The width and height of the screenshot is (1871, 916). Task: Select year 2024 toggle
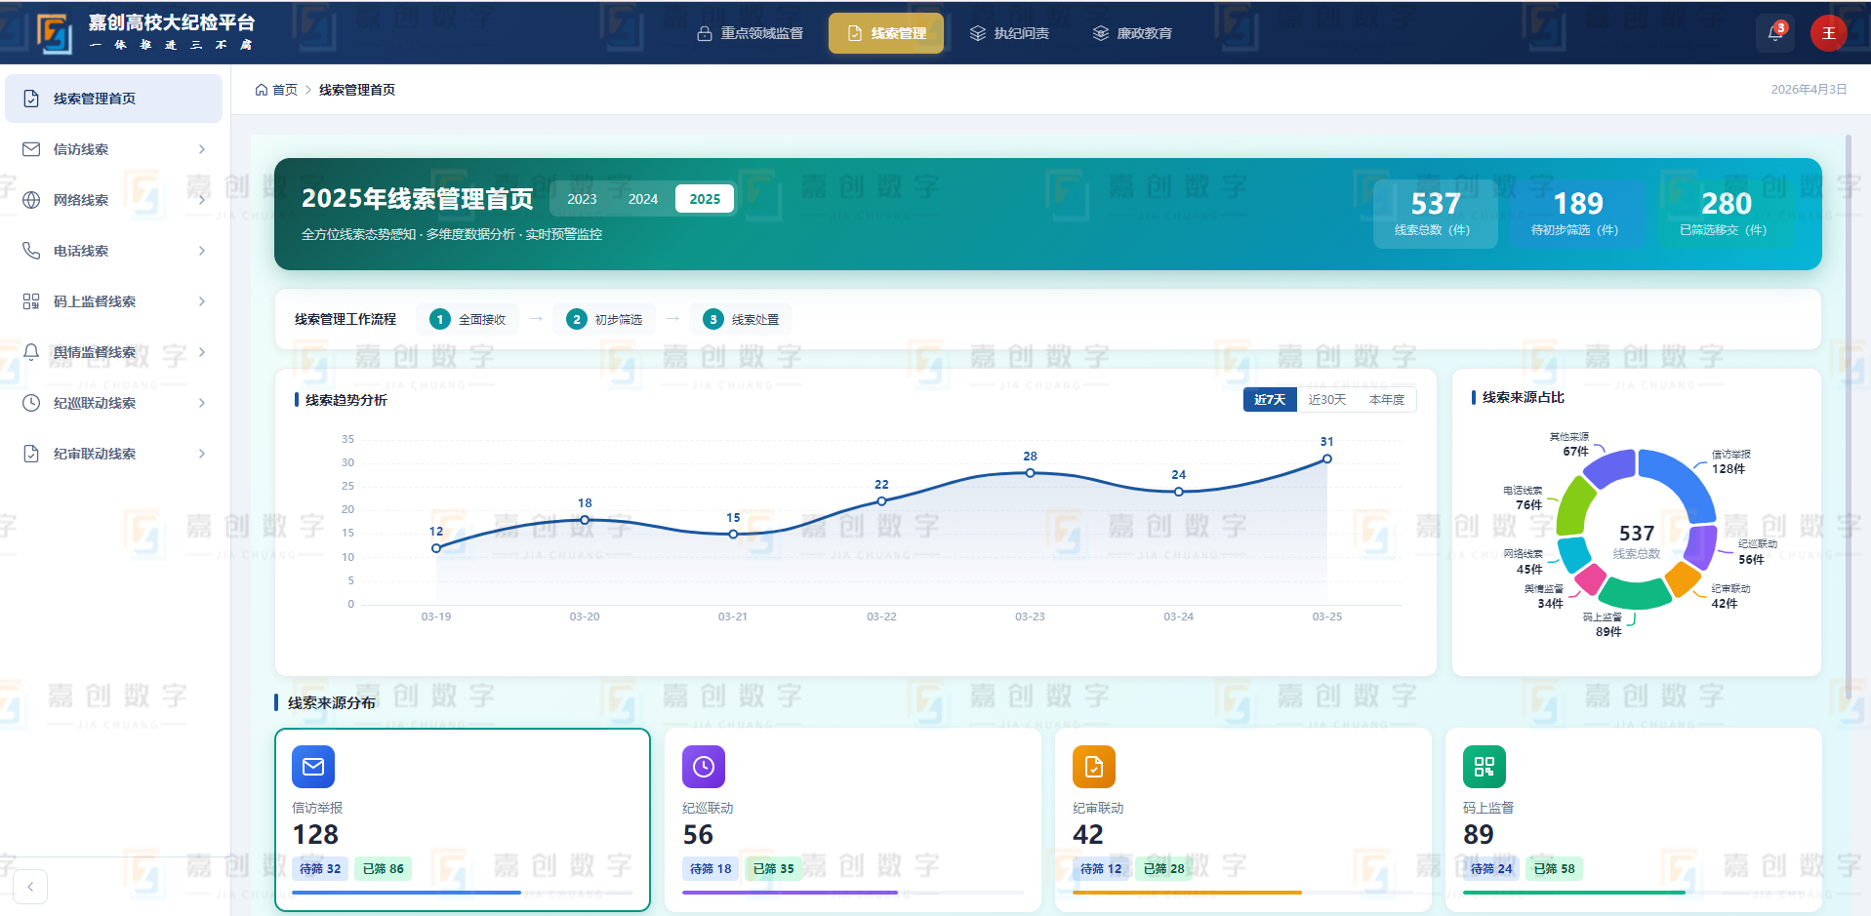click(643, 199)
